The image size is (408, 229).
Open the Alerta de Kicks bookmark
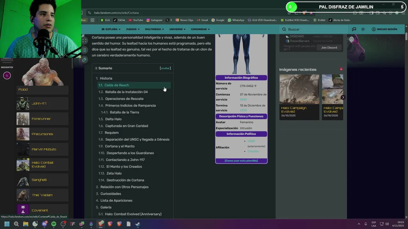click(x=339, y=20)
